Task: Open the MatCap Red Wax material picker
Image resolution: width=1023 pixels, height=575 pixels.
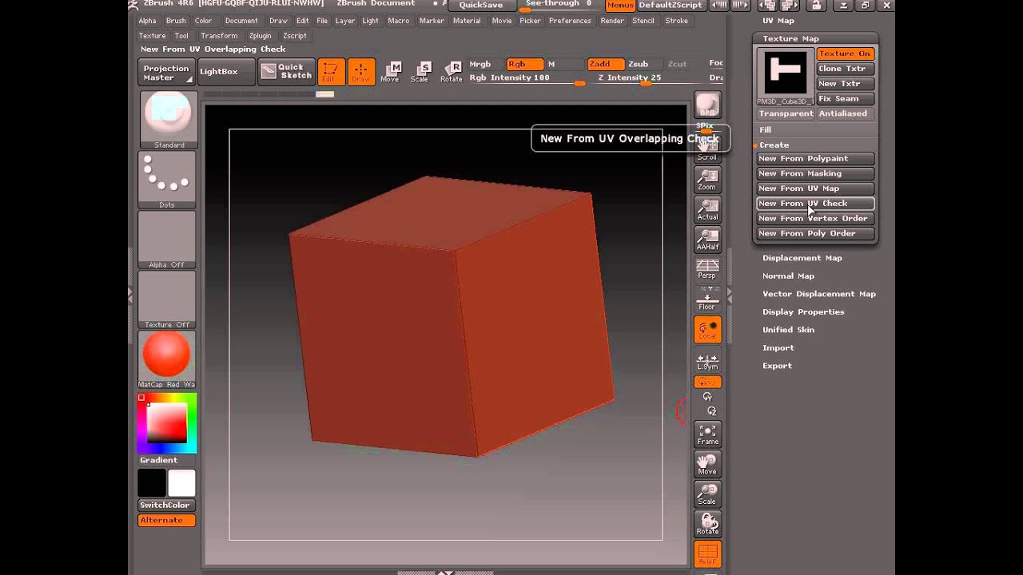Action: 167,359
